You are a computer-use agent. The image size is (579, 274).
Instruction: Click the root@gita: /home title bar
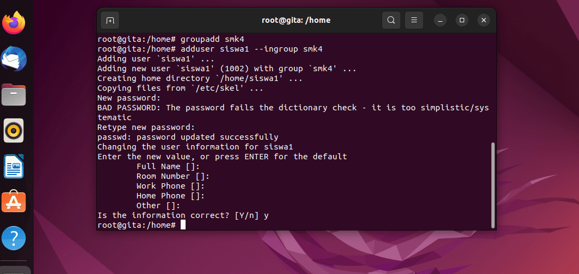tap(296, 20)
